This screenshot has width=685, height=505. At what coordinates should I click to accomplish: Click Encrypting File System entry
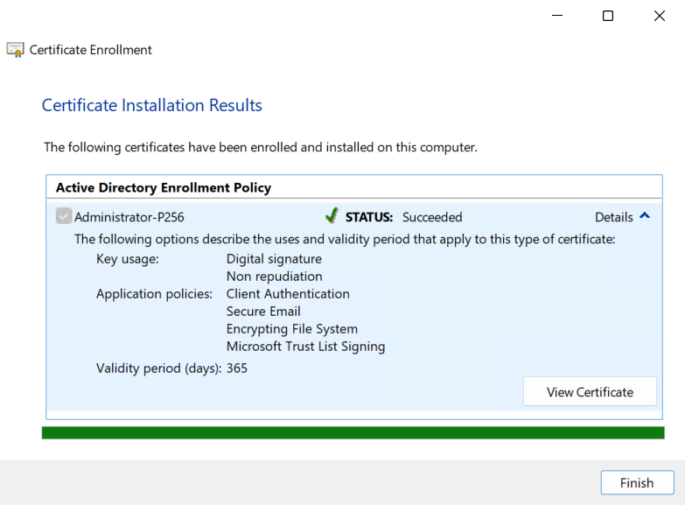click(292, 329)
